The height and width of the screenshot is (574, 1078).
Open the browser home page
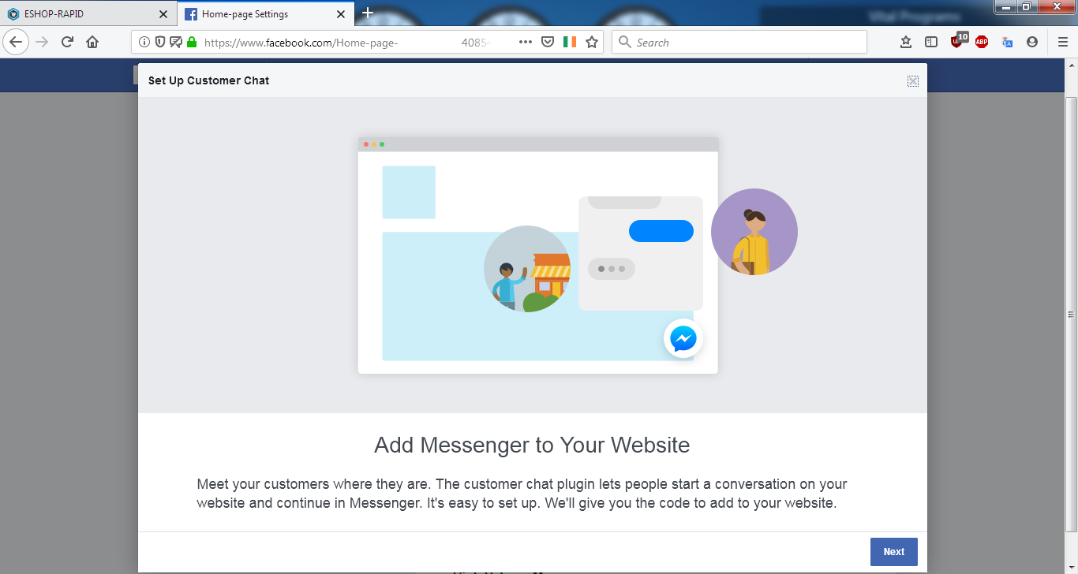point(92,42)
